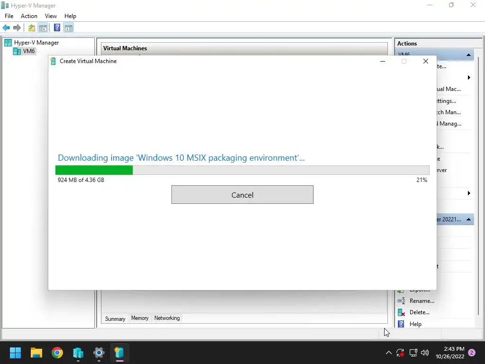Open network settings from the tray

tap(413, 353)
